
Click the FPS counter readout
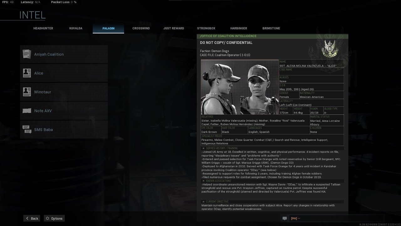tap(7, 2)
